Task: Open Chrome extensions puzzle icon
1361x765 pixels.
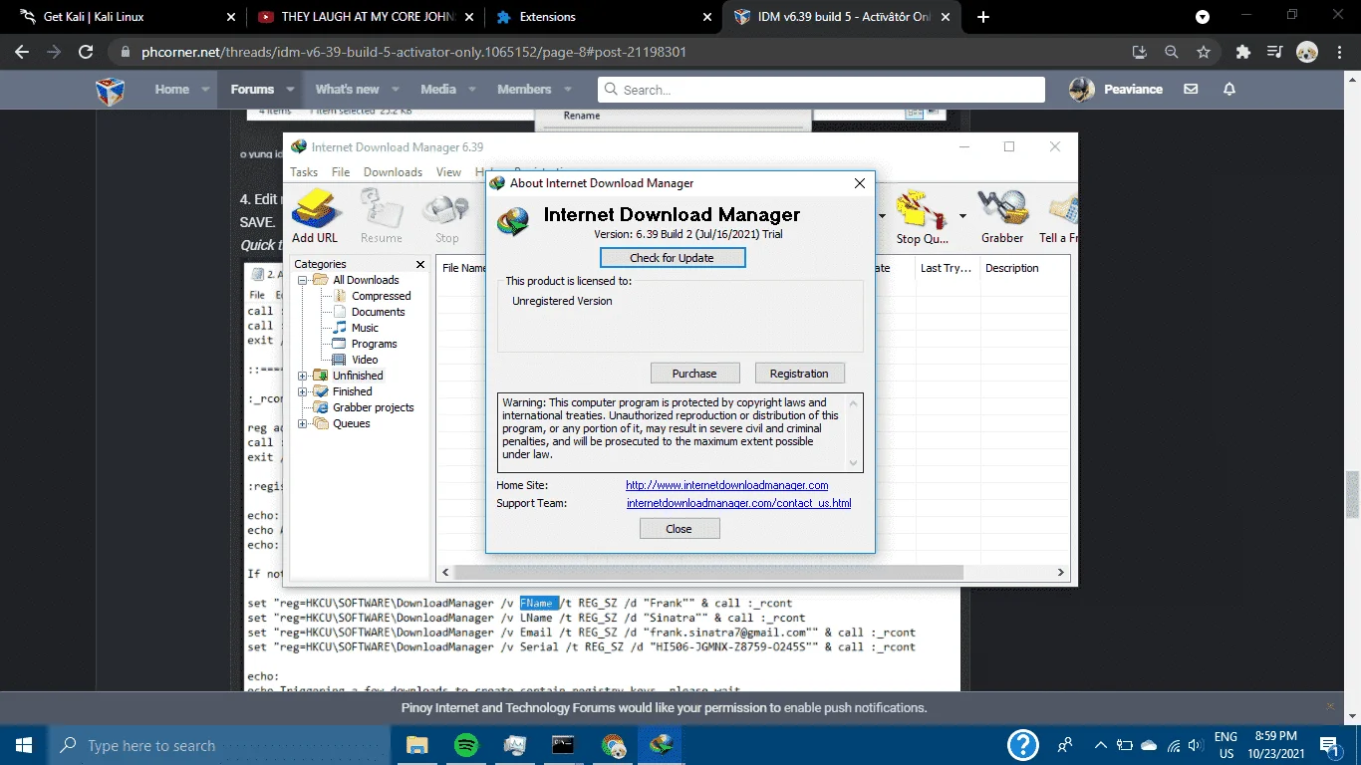Action: coord(1242,52)
